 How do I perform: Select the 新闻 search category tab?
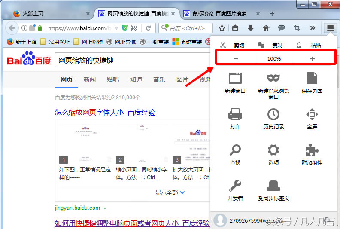pyautogui.click(x=90, y=79)
